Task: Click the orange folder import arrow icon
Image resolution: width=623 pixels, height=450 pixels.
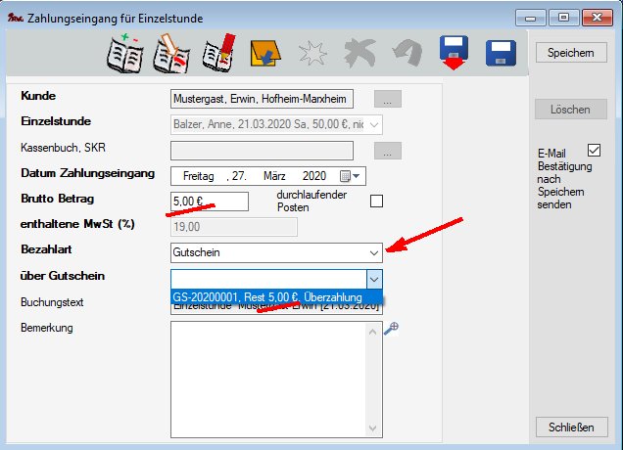Action: [x=264, y=55]
